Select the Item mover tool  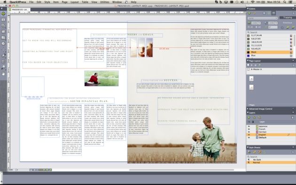click(3, 14)
